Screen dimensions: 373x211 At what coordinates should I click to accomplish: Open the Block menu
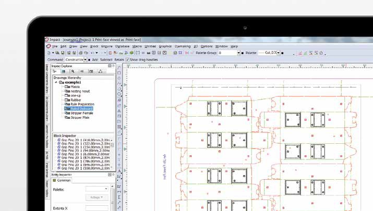(94, 46)
